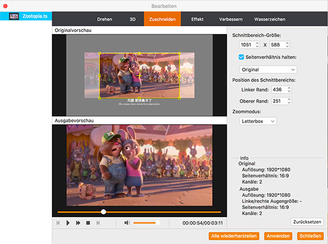
Task: Click the Zootopia.ts file name
Action: (x=35, y=16)
